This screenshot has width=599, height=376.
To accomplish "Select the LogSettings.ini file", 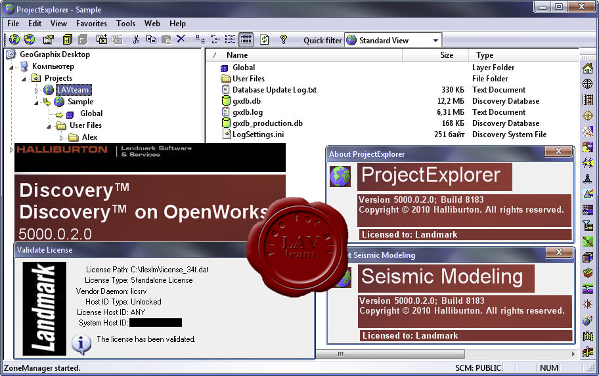I will pyautogui.click(x=258, y=135).
